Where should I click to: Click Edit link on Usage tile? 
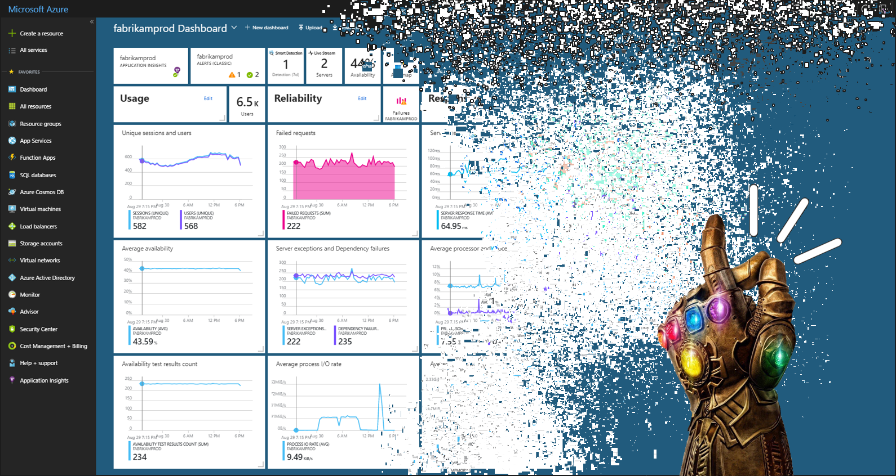tap(208, 98)
